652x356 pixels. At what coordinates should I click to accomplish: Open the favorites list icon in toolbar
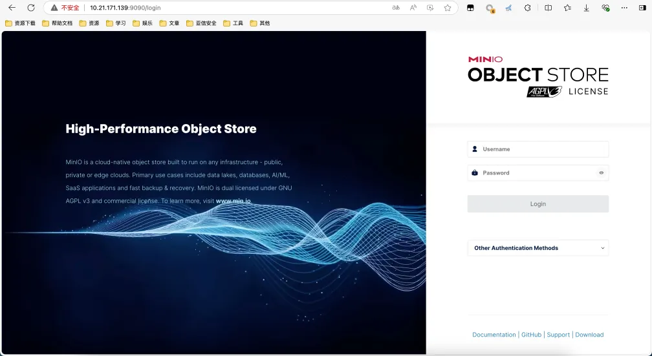[x=567, y=8]
